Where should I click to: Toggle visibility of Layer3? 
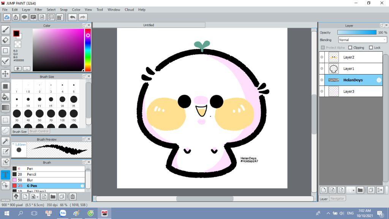(x=322, y=91)
